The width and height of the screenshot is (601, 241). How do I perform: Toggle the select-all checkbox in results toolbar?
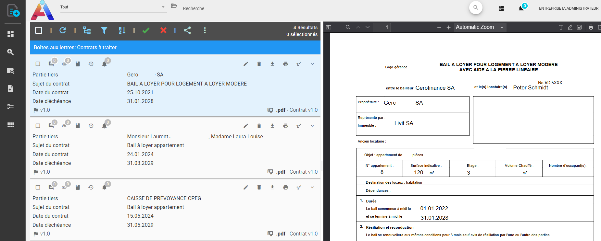click(39, 30)
